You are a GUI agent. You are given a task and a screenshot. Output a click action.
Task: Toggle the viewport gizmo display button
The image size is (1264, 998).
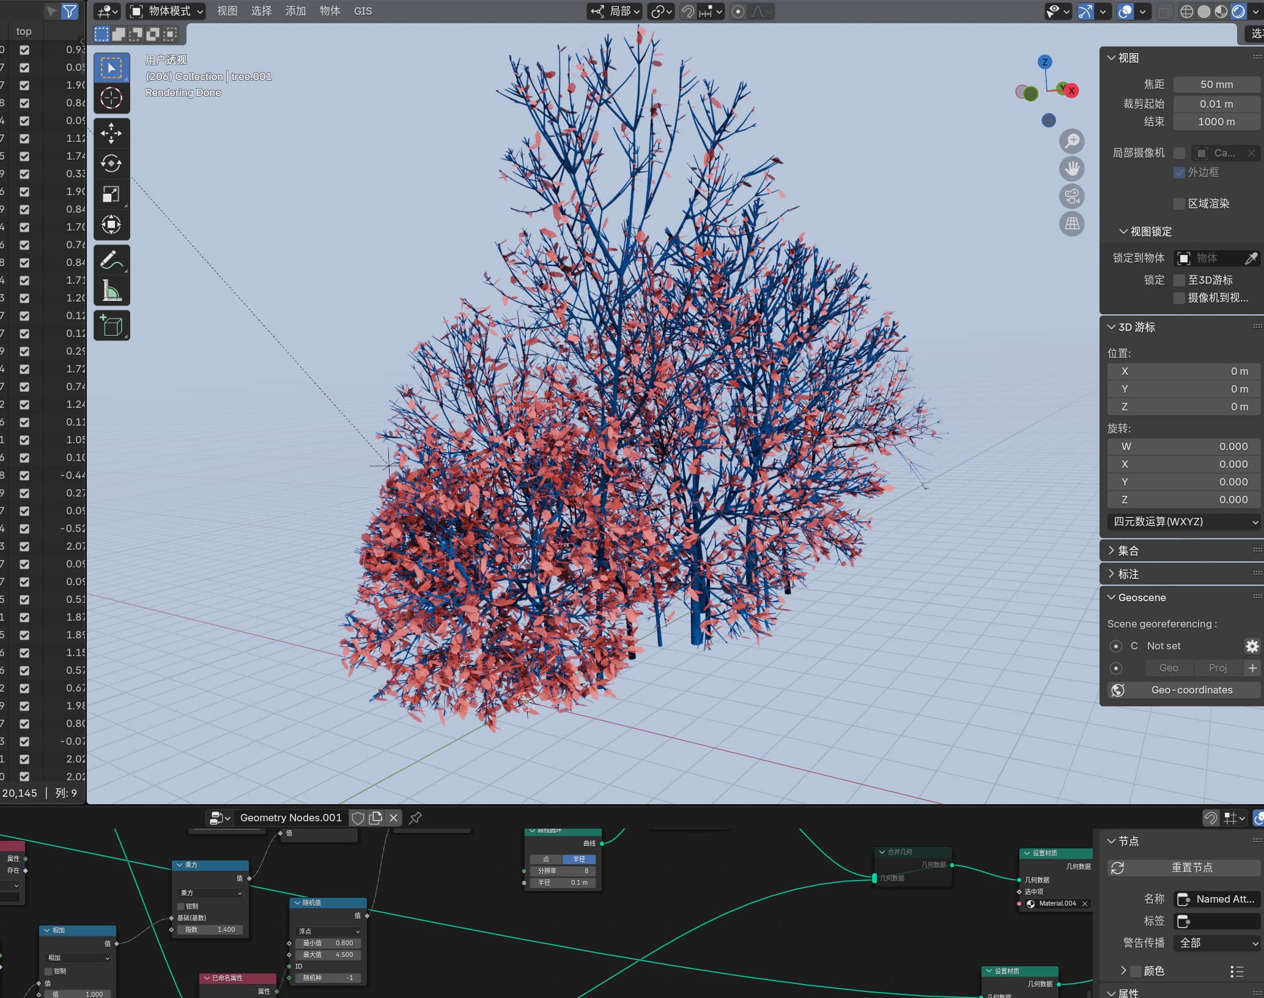1085,12
